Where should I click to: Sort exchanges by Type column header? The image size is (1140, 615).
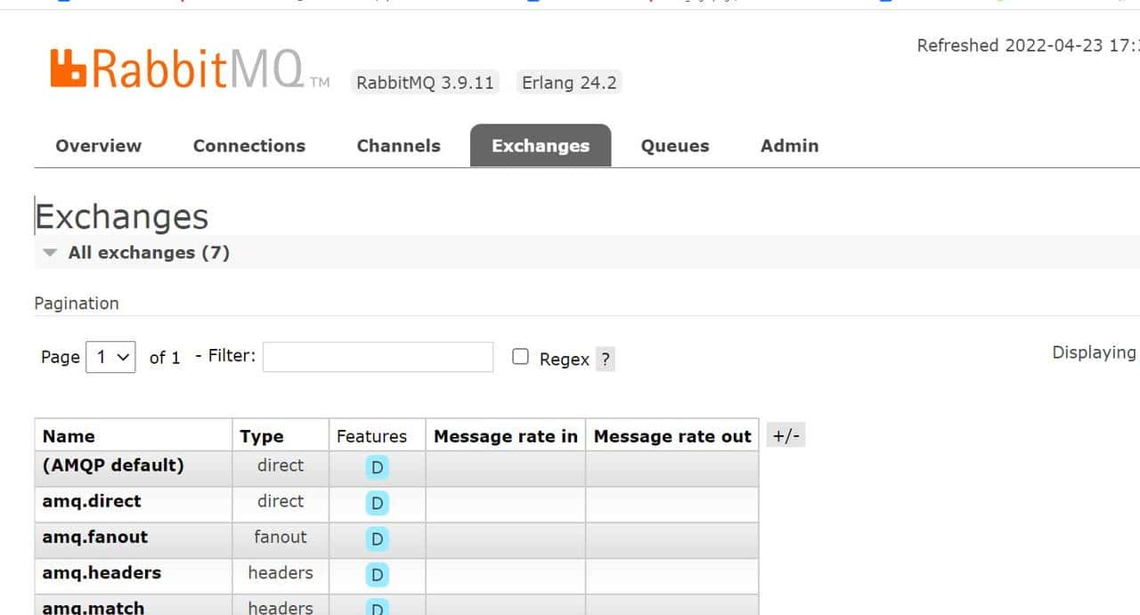(262, 436)
